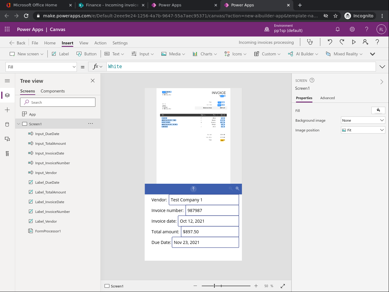Open the fx function dropdown
389x292 pixels.
(x=98, y=67)
